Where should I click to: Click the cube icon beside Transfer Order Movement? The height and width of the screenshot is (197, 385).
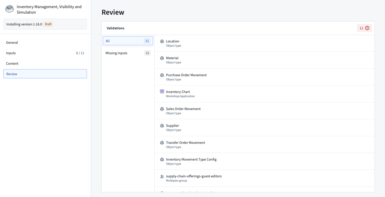click(x=162, y=143)
